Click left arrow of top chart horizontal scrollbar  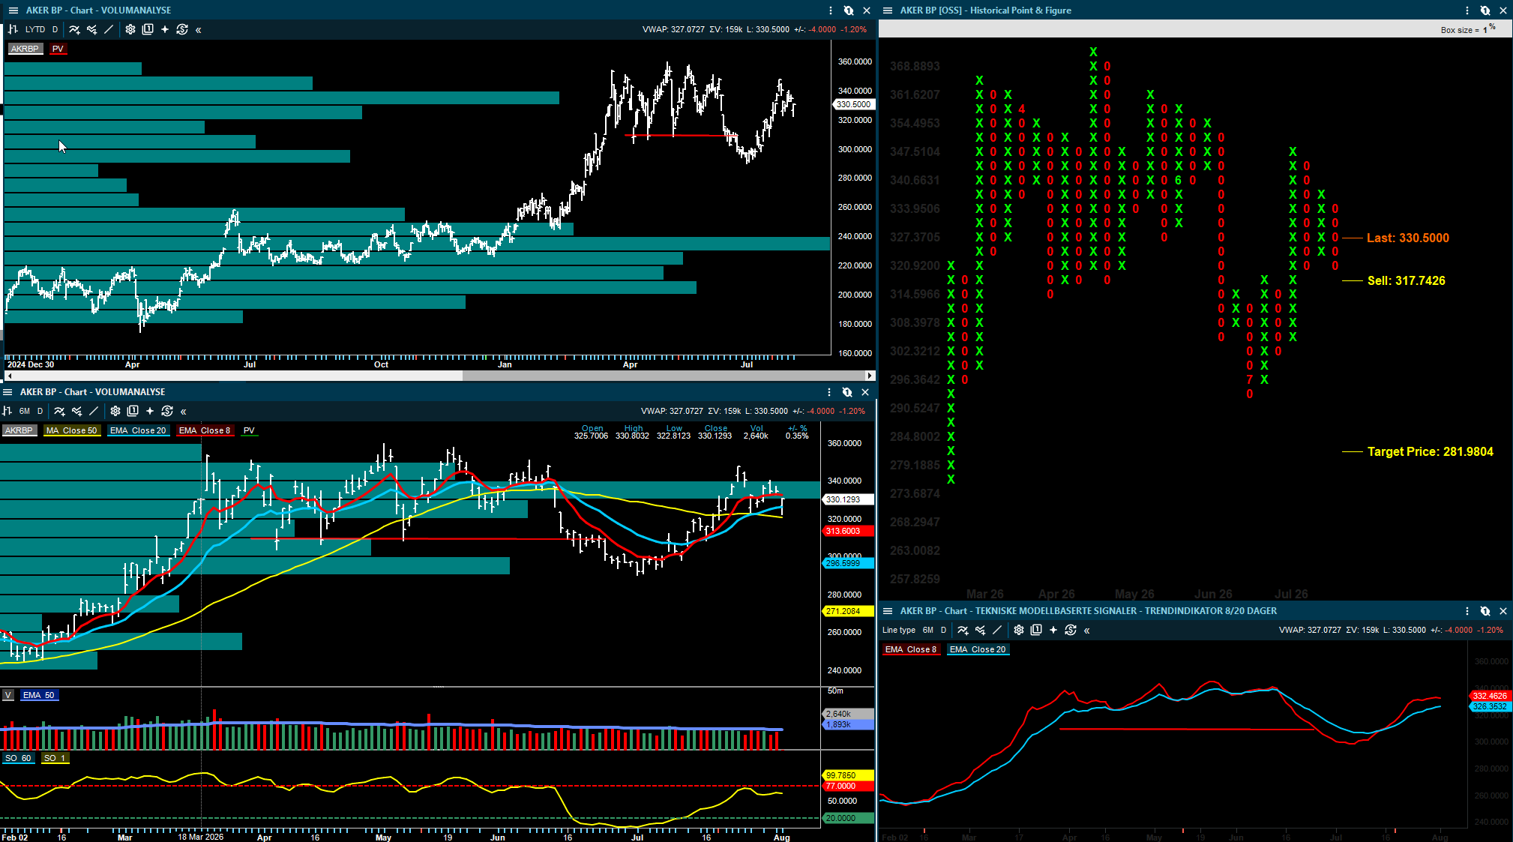click(8, 376)
